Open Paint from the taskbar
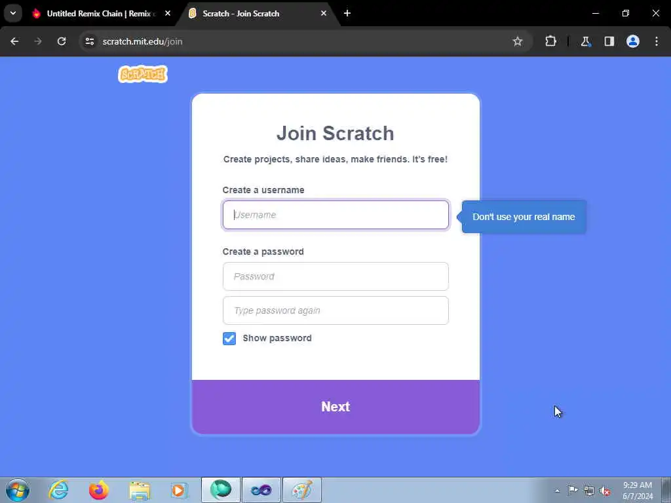 pos(301,490)
